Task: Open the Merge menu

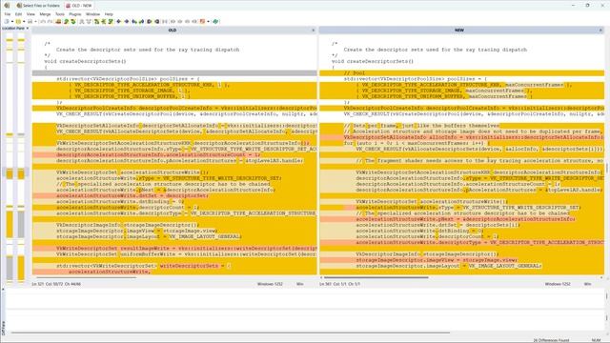Action: coord(45,14)
